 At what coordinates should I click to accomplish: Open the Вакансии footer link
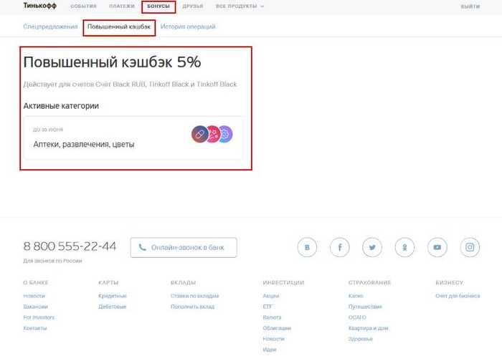[x=36, y=307]
